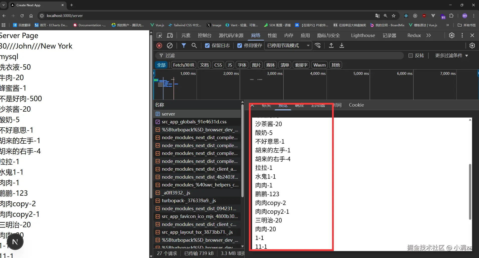Open network search magnifier
Viewport: 479px width, 258px height.
[194, 46]
